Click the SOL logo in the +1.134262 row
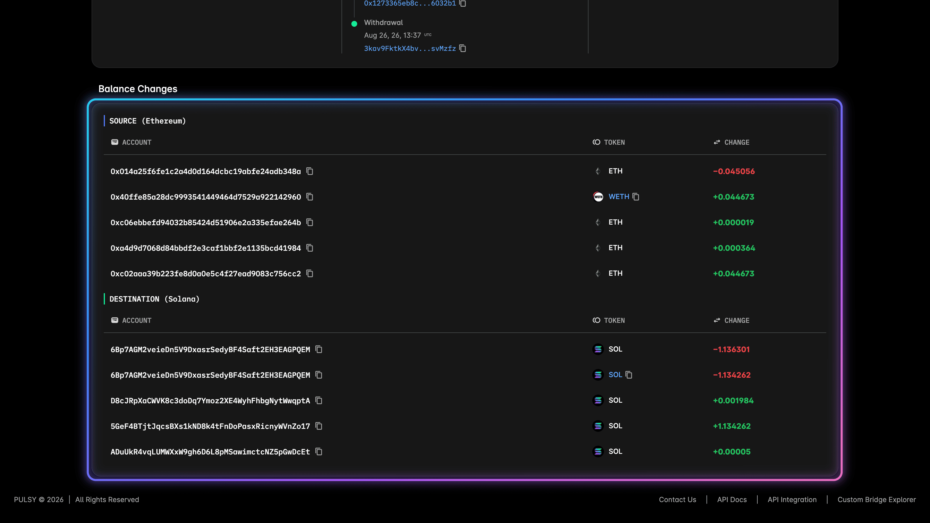 598,426
